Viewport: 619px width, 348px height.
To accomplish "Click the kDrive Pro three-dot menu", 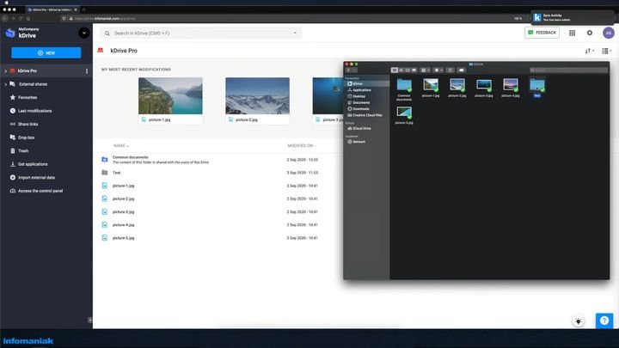I will click(86, 70).
